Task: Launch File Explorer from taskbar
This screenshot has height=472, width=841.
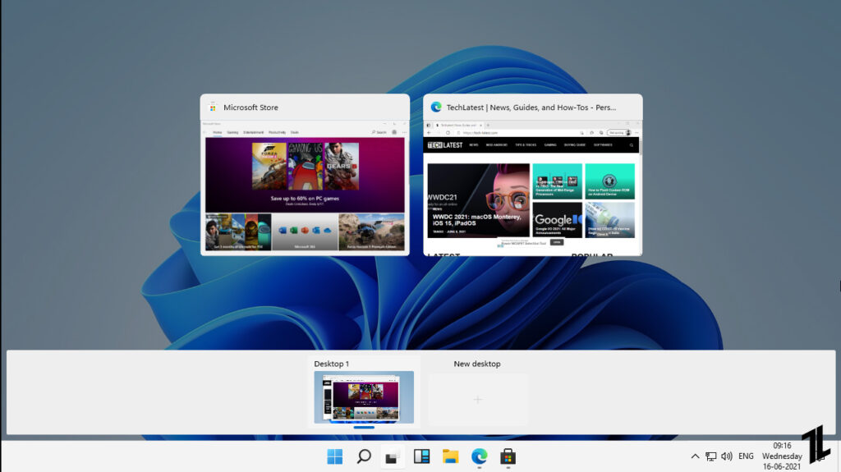Action: [451, 456]
